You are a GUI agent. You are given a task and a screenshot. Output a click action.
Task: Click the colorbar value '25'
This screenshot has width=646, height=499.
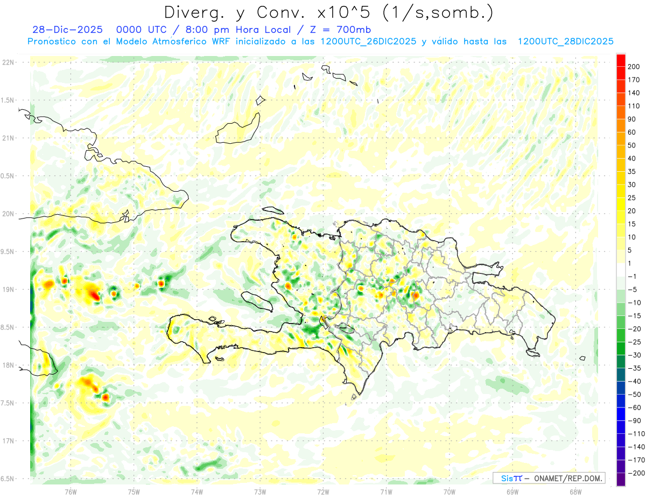(x=633, y=198)
